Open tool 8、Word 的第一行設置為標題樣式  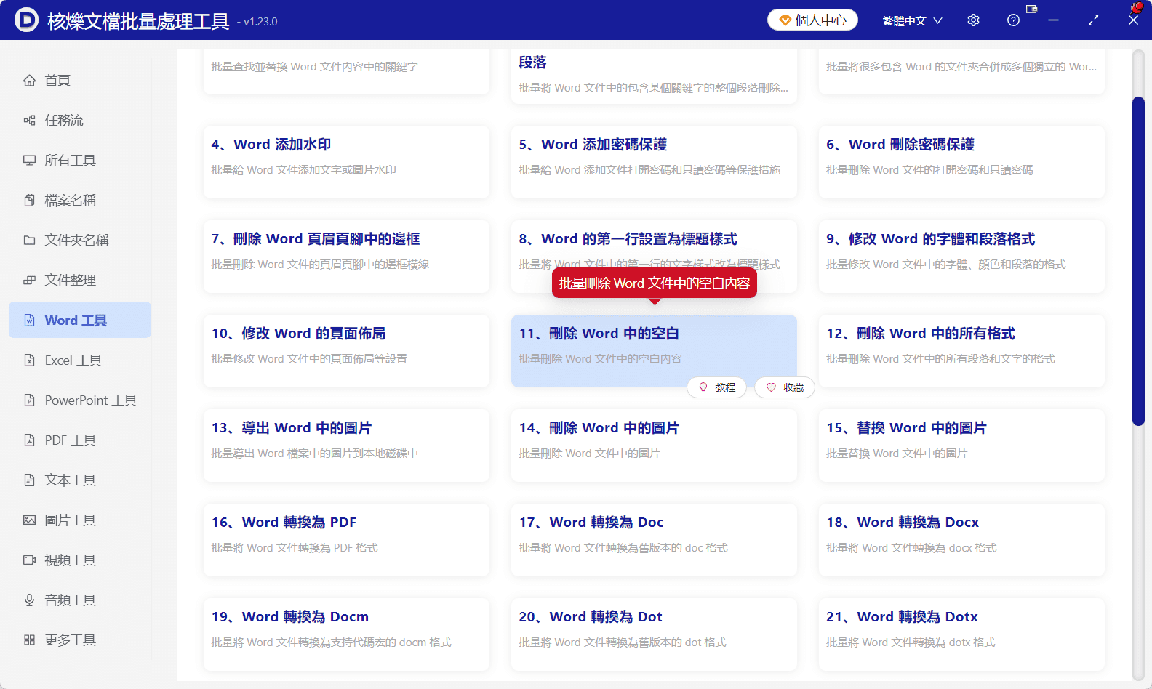[654, 257]
